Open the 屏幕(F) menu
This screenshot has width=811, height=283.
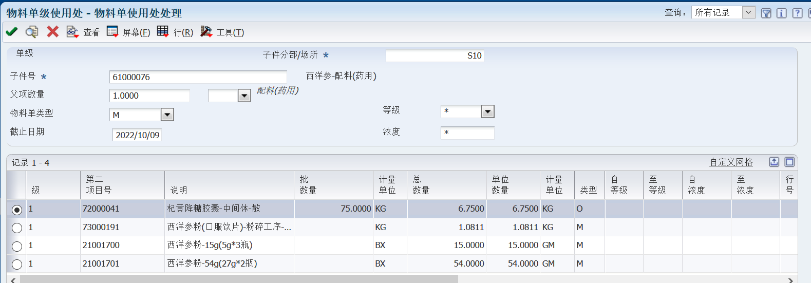(x=128, y=32)
